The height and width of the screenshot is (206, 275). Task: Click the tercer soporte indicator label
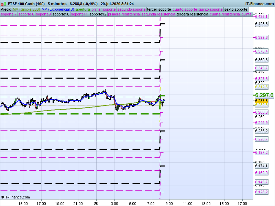point(158,9)
